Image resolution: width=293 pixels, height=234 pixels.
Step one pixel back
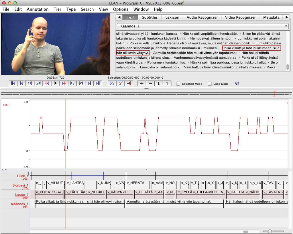(47, 83)
